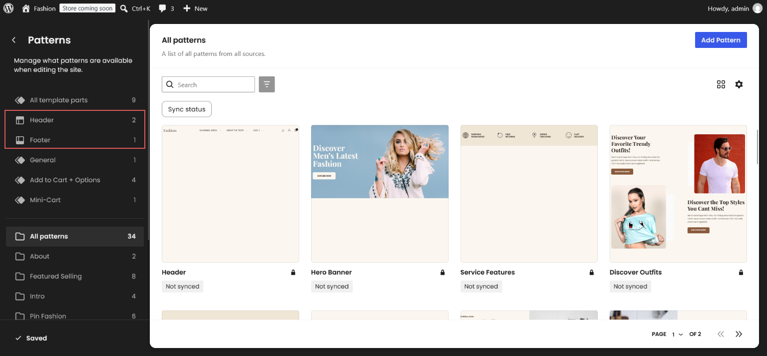Open command palette search icon Ctrl+K
The width and height of the screenshot is (767, 356).
point(124,8)
